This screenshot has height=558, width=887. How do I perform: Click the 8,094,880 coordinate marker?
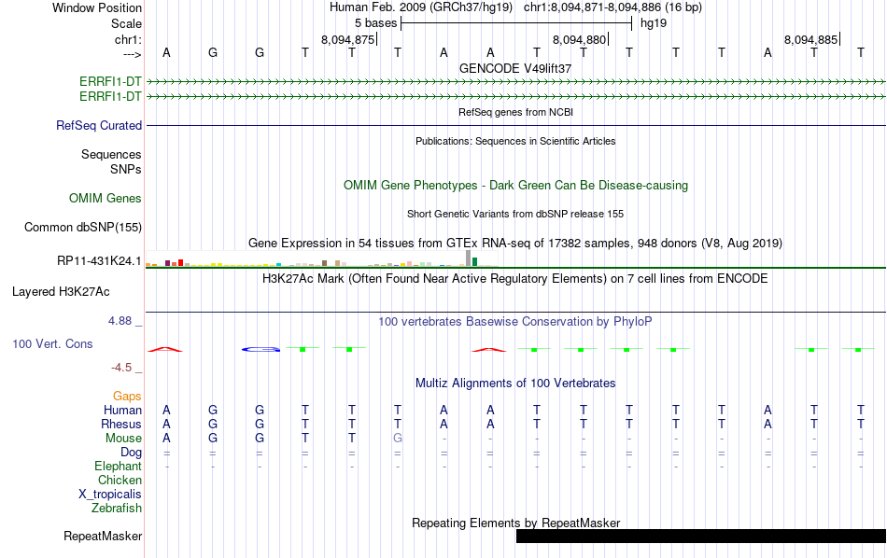(x=580, y=39)
